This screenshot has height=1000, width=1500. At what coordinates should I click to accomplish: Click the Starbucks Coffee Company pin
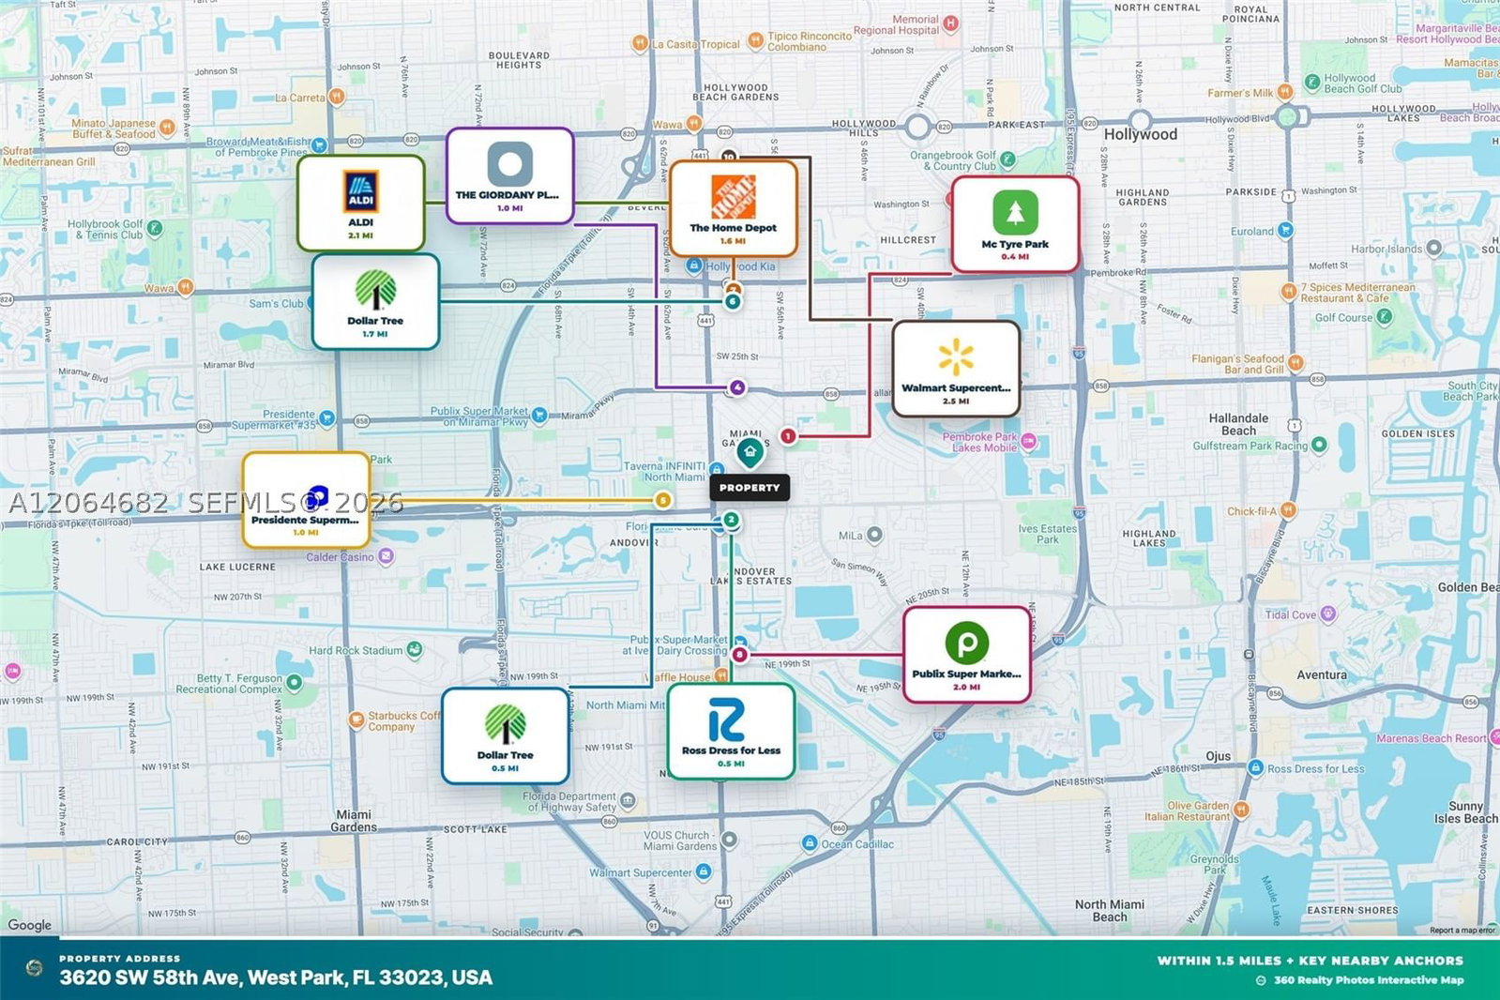click(356, 720)
